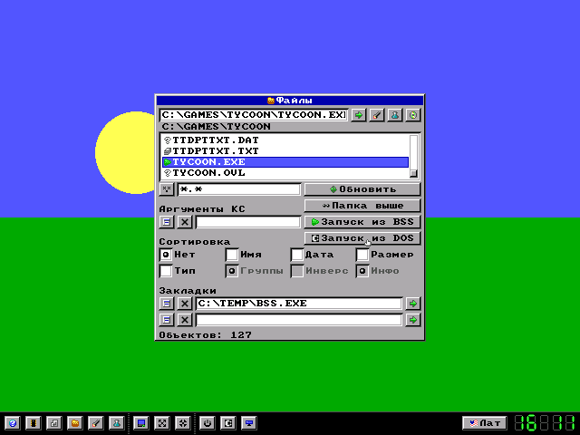This screenshot has height=435, width=580.
Task: Open the list for Аргументы КС
Action: (167, 222)
